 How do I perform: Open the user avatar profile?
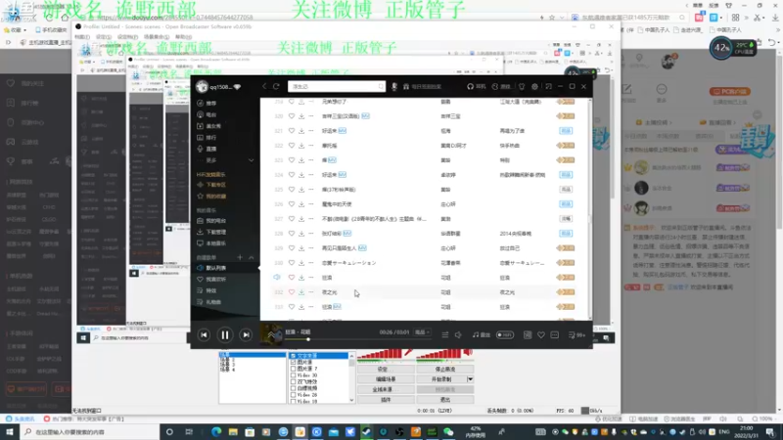pos(202,87)
